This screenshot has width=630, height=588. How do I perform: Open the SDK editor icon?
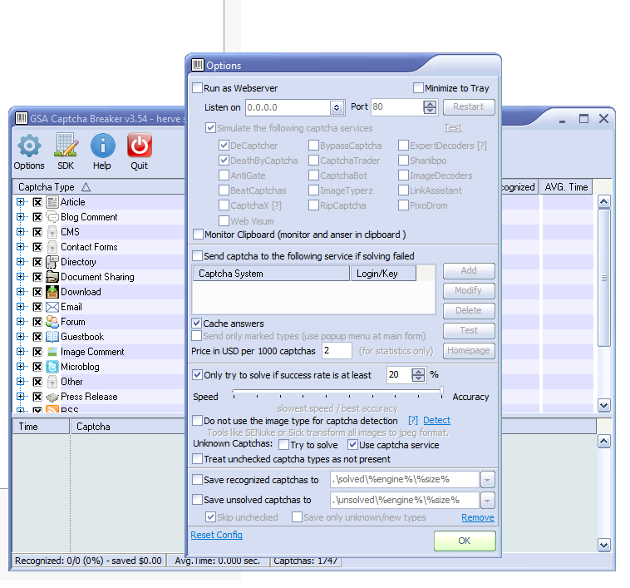coord(66,146)
